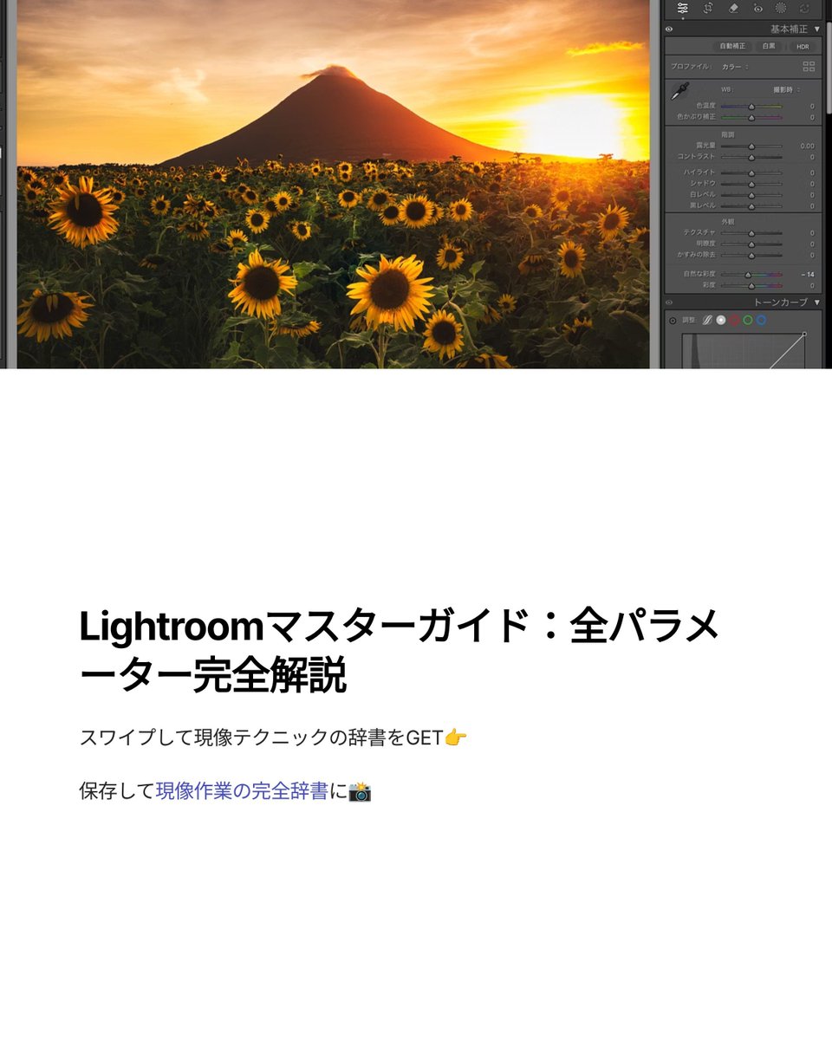The width and height of the screenshot is (832, 1040).
Task: Click the 露光量 slider handle
Action: (751, 146)
